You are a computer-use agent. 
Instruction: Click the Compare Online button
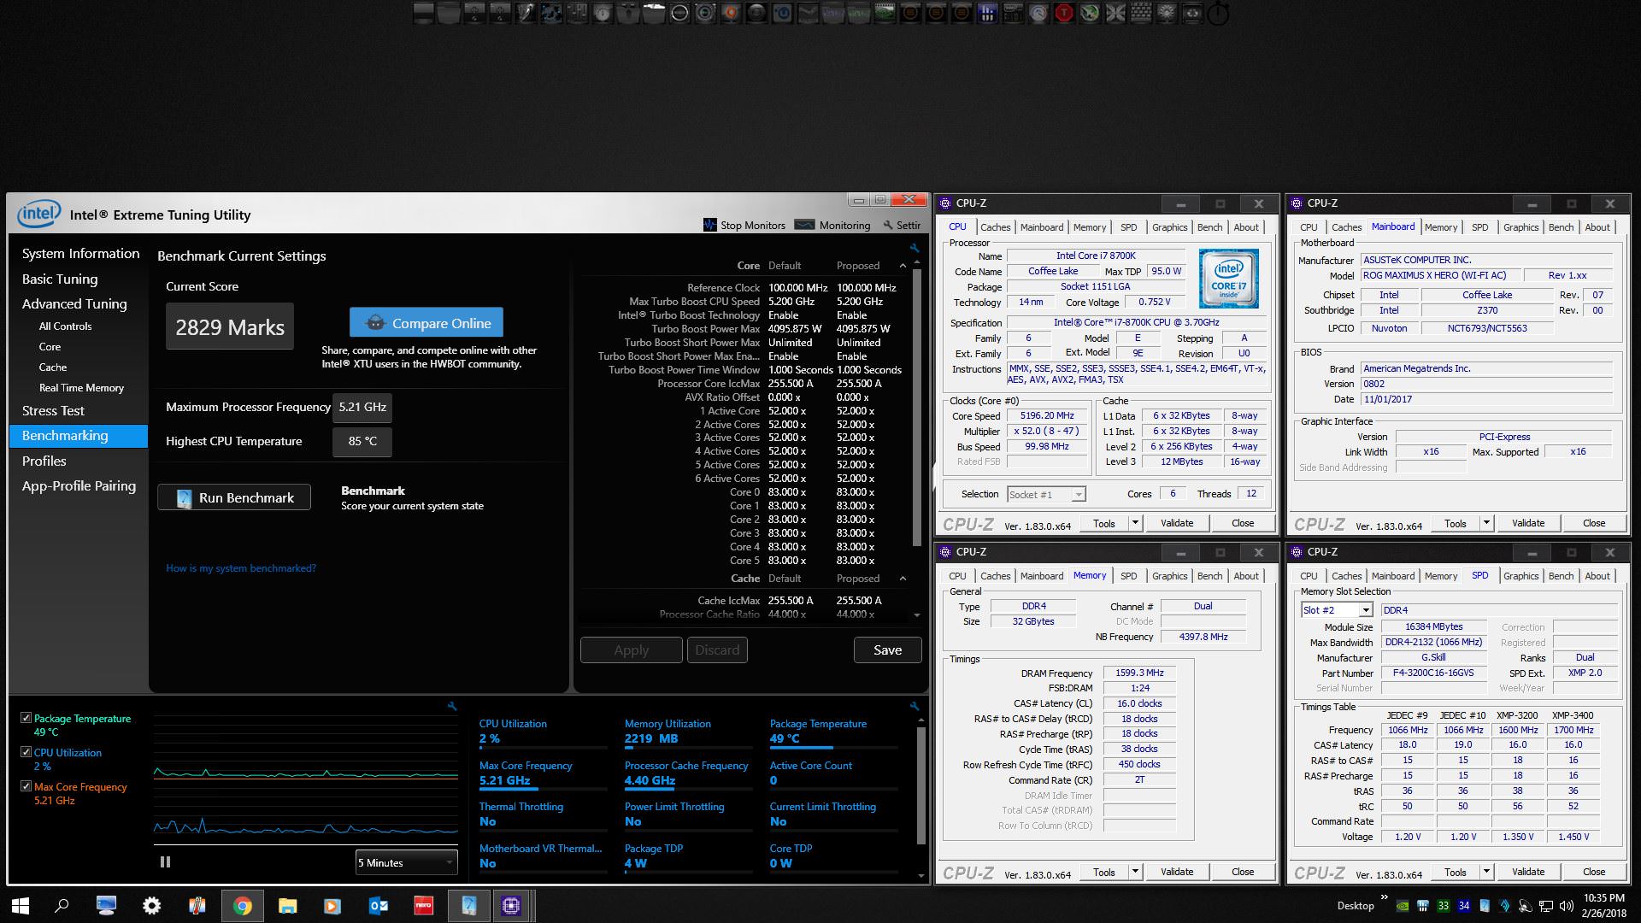coord(426,323)
